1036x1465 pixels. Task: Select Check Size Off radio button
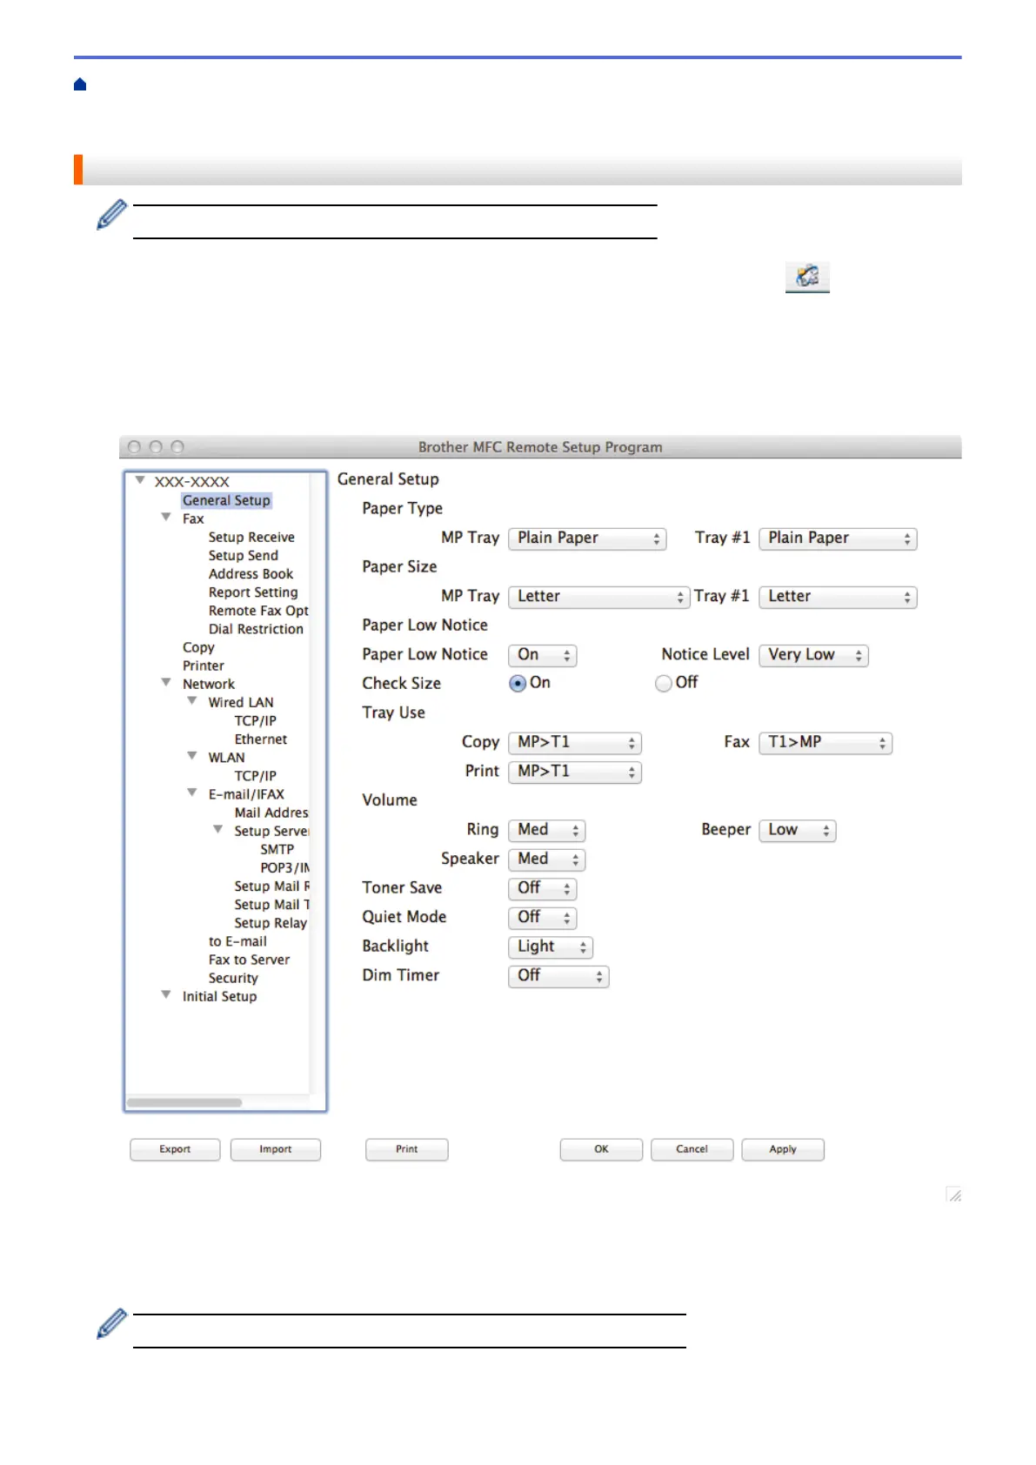coord(664,683)
